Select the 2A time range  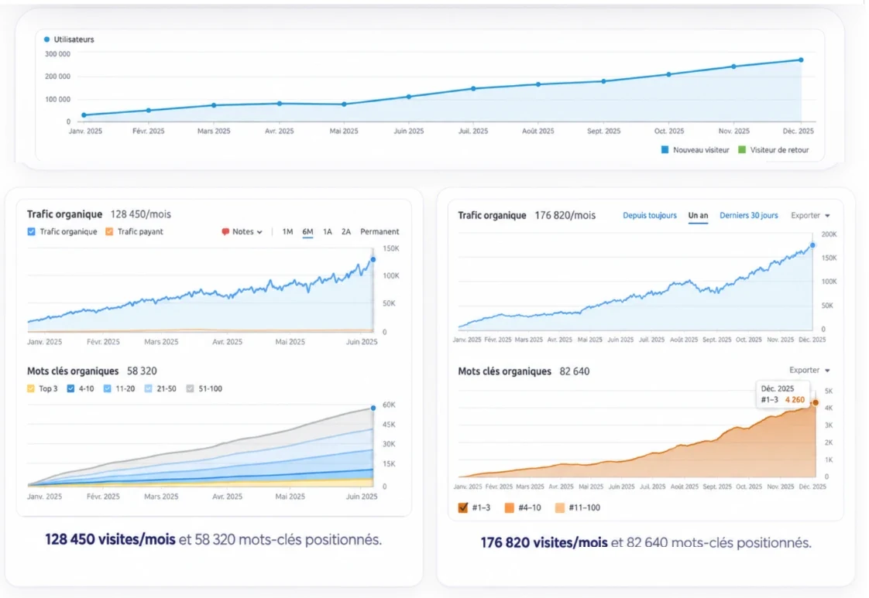346,231
